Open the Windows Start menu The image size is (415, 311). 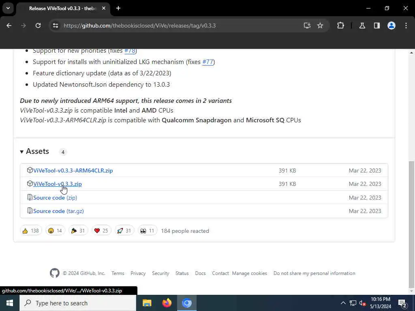pos(10,303)
